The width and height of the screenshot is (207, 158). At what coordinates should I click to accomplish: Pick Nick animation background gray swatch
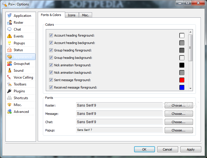[x=182, y=73]
